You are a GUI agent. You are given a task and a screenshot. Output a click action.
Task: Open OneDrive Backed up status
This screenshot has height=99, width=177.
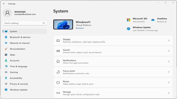[x=162, y=22]
